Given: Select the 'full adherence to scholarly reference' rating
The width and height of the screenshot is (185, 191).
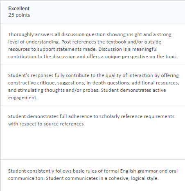Looking at the screenshot, I should coord(93,132).
